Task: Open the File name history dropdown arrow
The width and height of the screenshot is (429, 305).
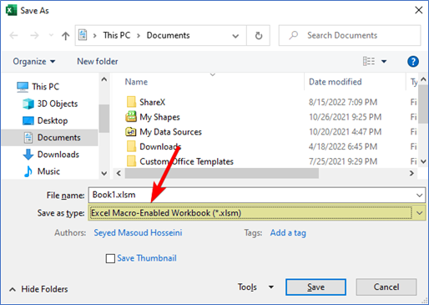Action: click(x=419, y=196)
